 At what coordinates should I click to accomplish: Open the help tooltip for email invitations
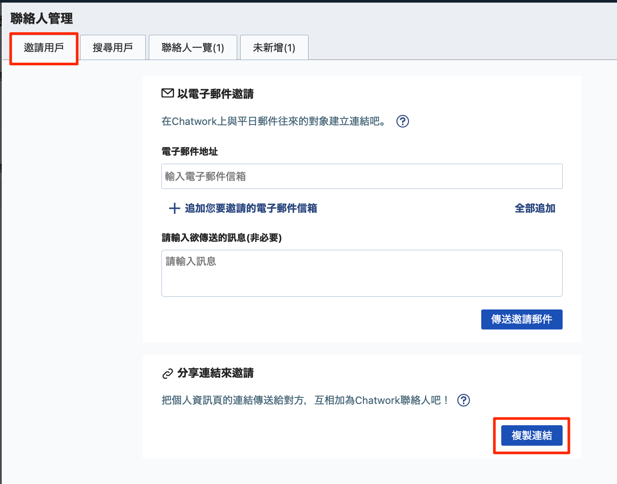point(402,121)
